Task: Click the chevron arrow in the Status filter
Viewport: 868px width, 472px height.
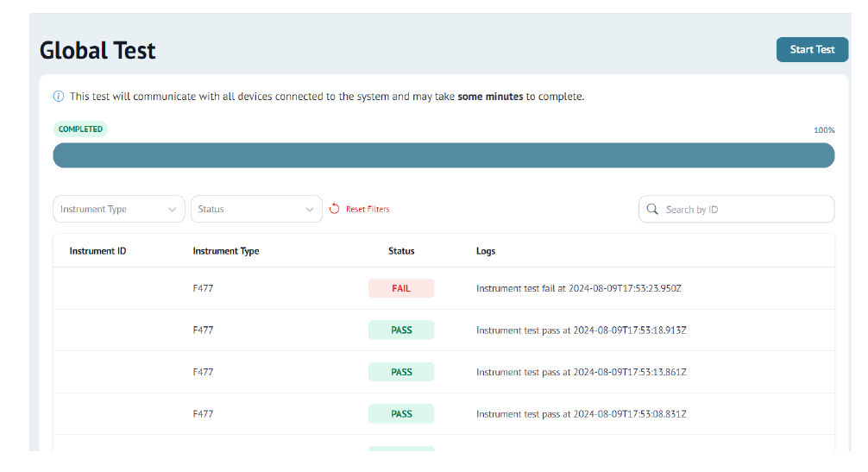Action: [x=311, y=210]
